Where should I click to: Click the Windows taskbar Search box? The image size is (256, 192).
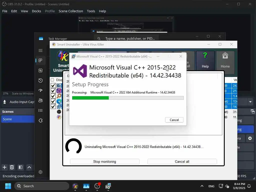coord(42,186)
